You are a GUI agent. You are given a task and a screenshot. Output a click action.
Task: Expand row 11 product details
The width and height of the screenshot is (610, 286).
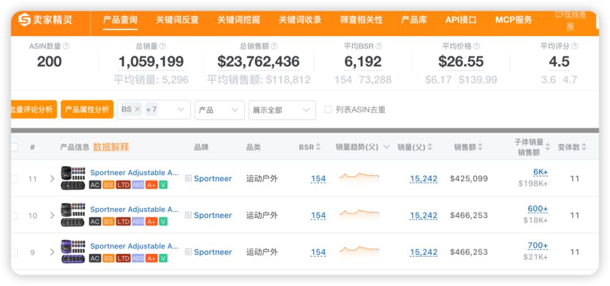[52, 179]
